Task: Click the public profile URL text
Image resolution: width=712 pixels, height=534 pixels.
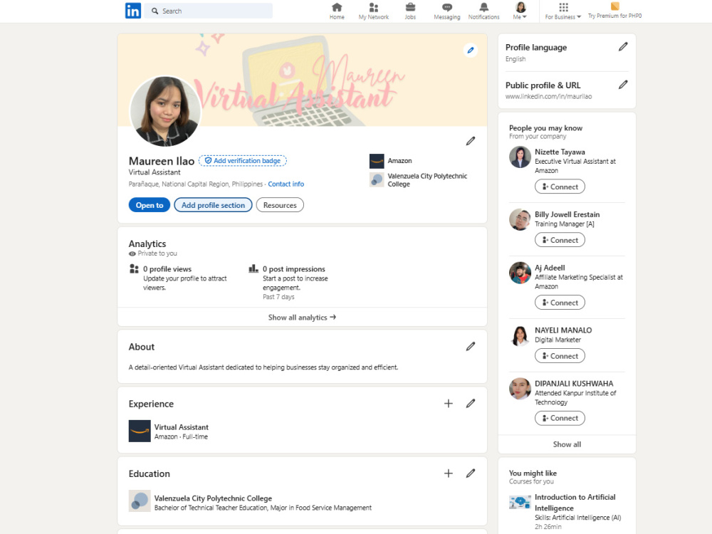Action: (548, 96)
